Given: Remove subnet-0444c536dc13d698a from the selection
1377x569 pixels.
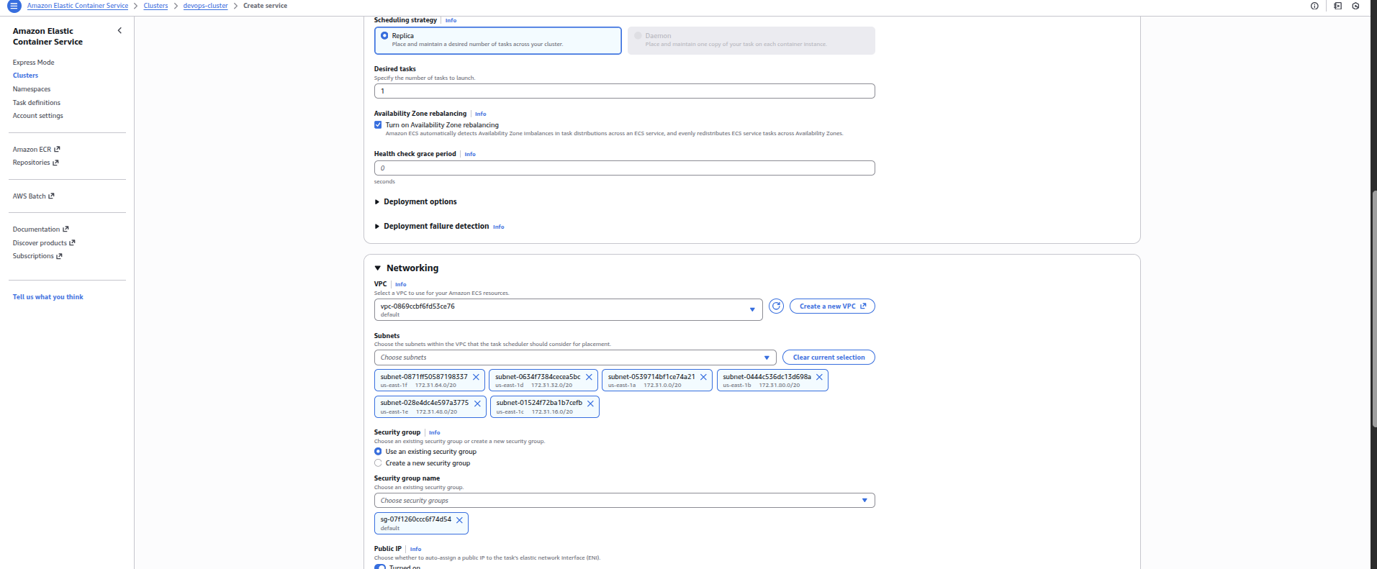Looking at the screenshot, I should pos(819,377).
